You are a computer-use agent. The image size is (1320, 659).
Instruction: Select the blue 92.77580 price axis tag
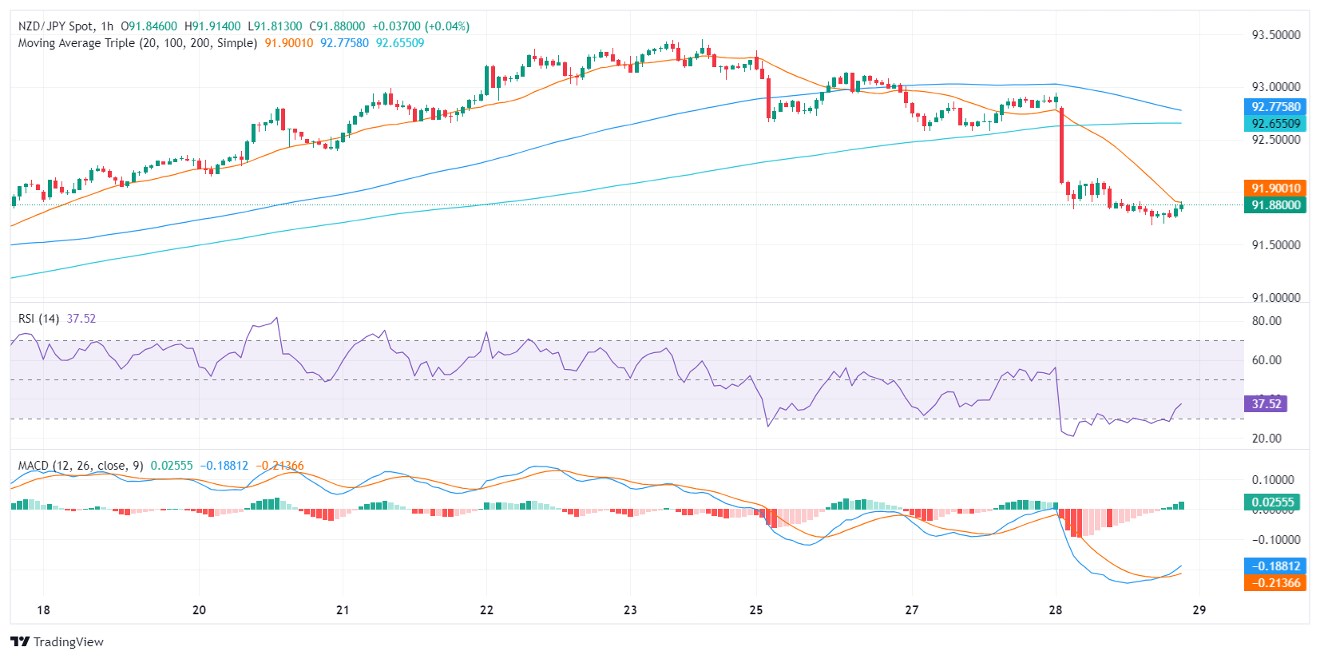[x=1275, y=107]
